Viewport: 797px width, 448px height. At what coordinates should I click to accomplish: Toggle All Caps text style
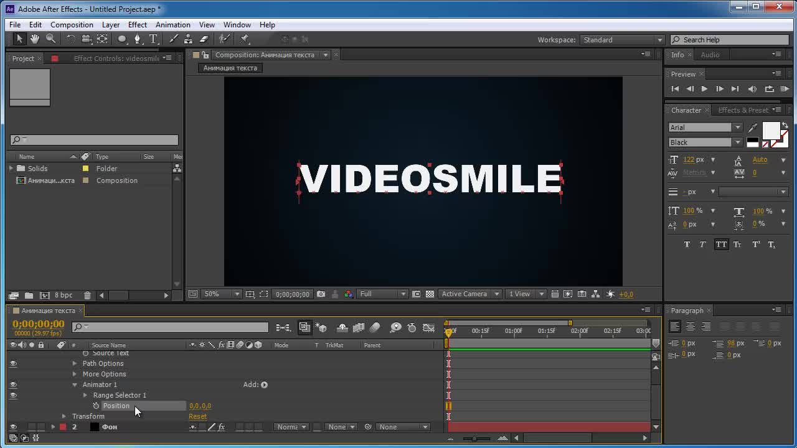pyautogui.click(x=721, y=245)
